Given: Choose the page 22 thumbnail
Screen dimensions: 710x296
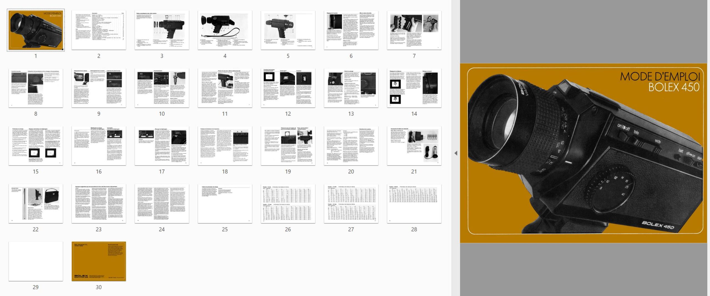Looking at the screenshot, I should coord(36,204).
